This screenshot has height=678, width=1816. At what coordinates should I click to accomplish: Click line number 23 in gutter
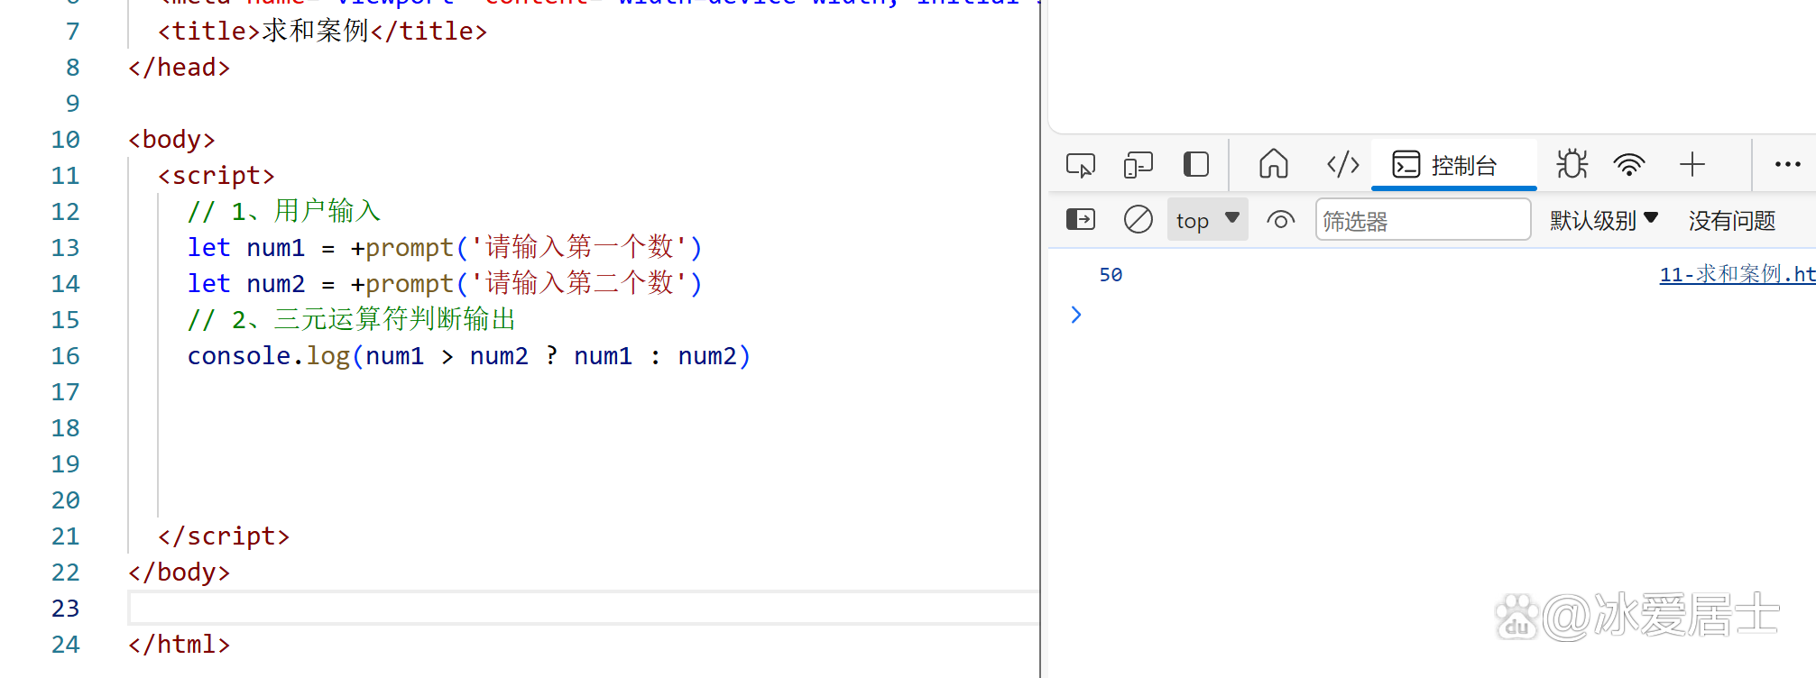(x=65, y=609)
